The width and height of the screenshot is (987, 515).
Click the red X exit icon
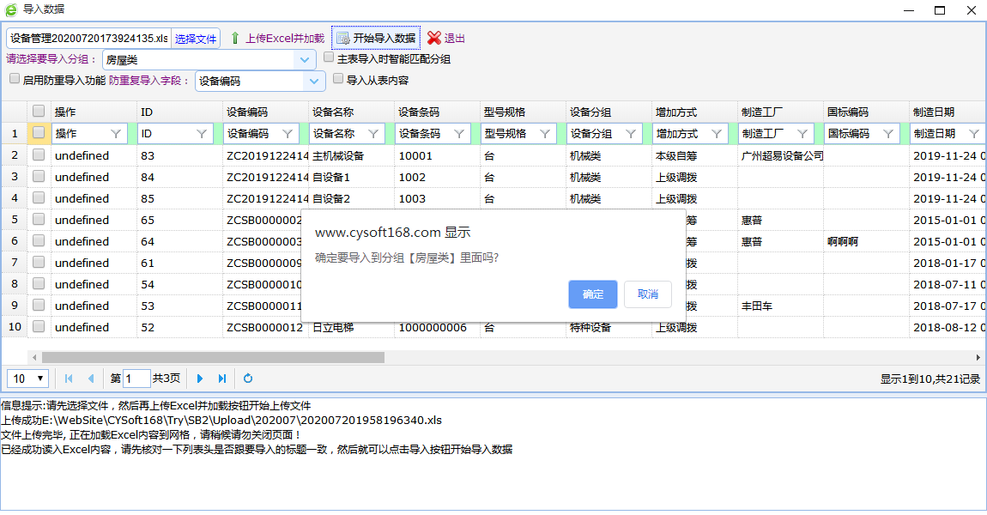coord(434,39)
